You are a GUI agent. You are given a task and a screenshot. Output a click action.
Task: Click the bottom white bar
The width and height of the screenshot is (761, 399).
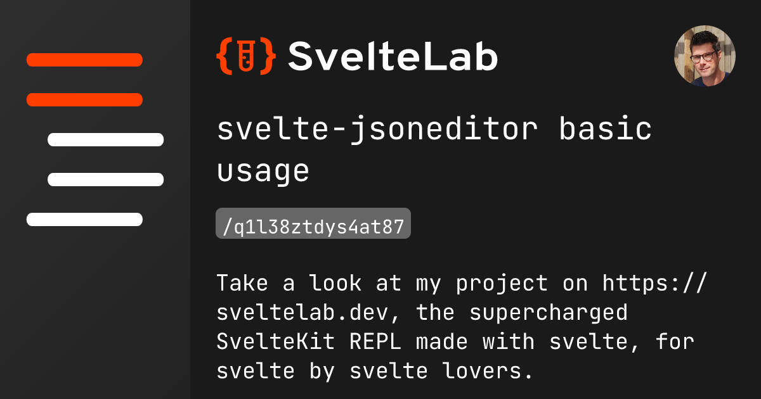(84, 219)
